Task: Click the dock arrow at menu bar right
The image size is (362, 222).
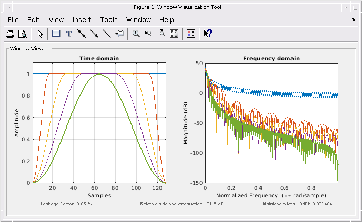Action: [x=353, y=20]
